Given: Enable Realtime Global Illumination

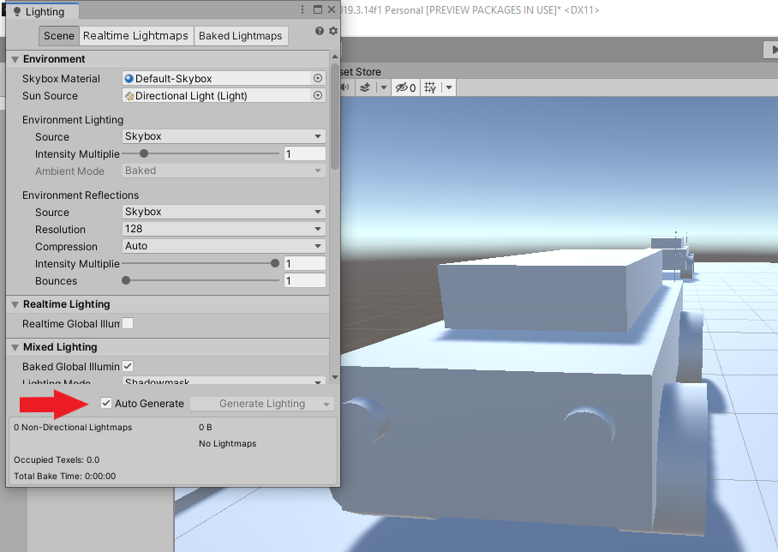Looking at the screenshot, I should tap(127, 323).
